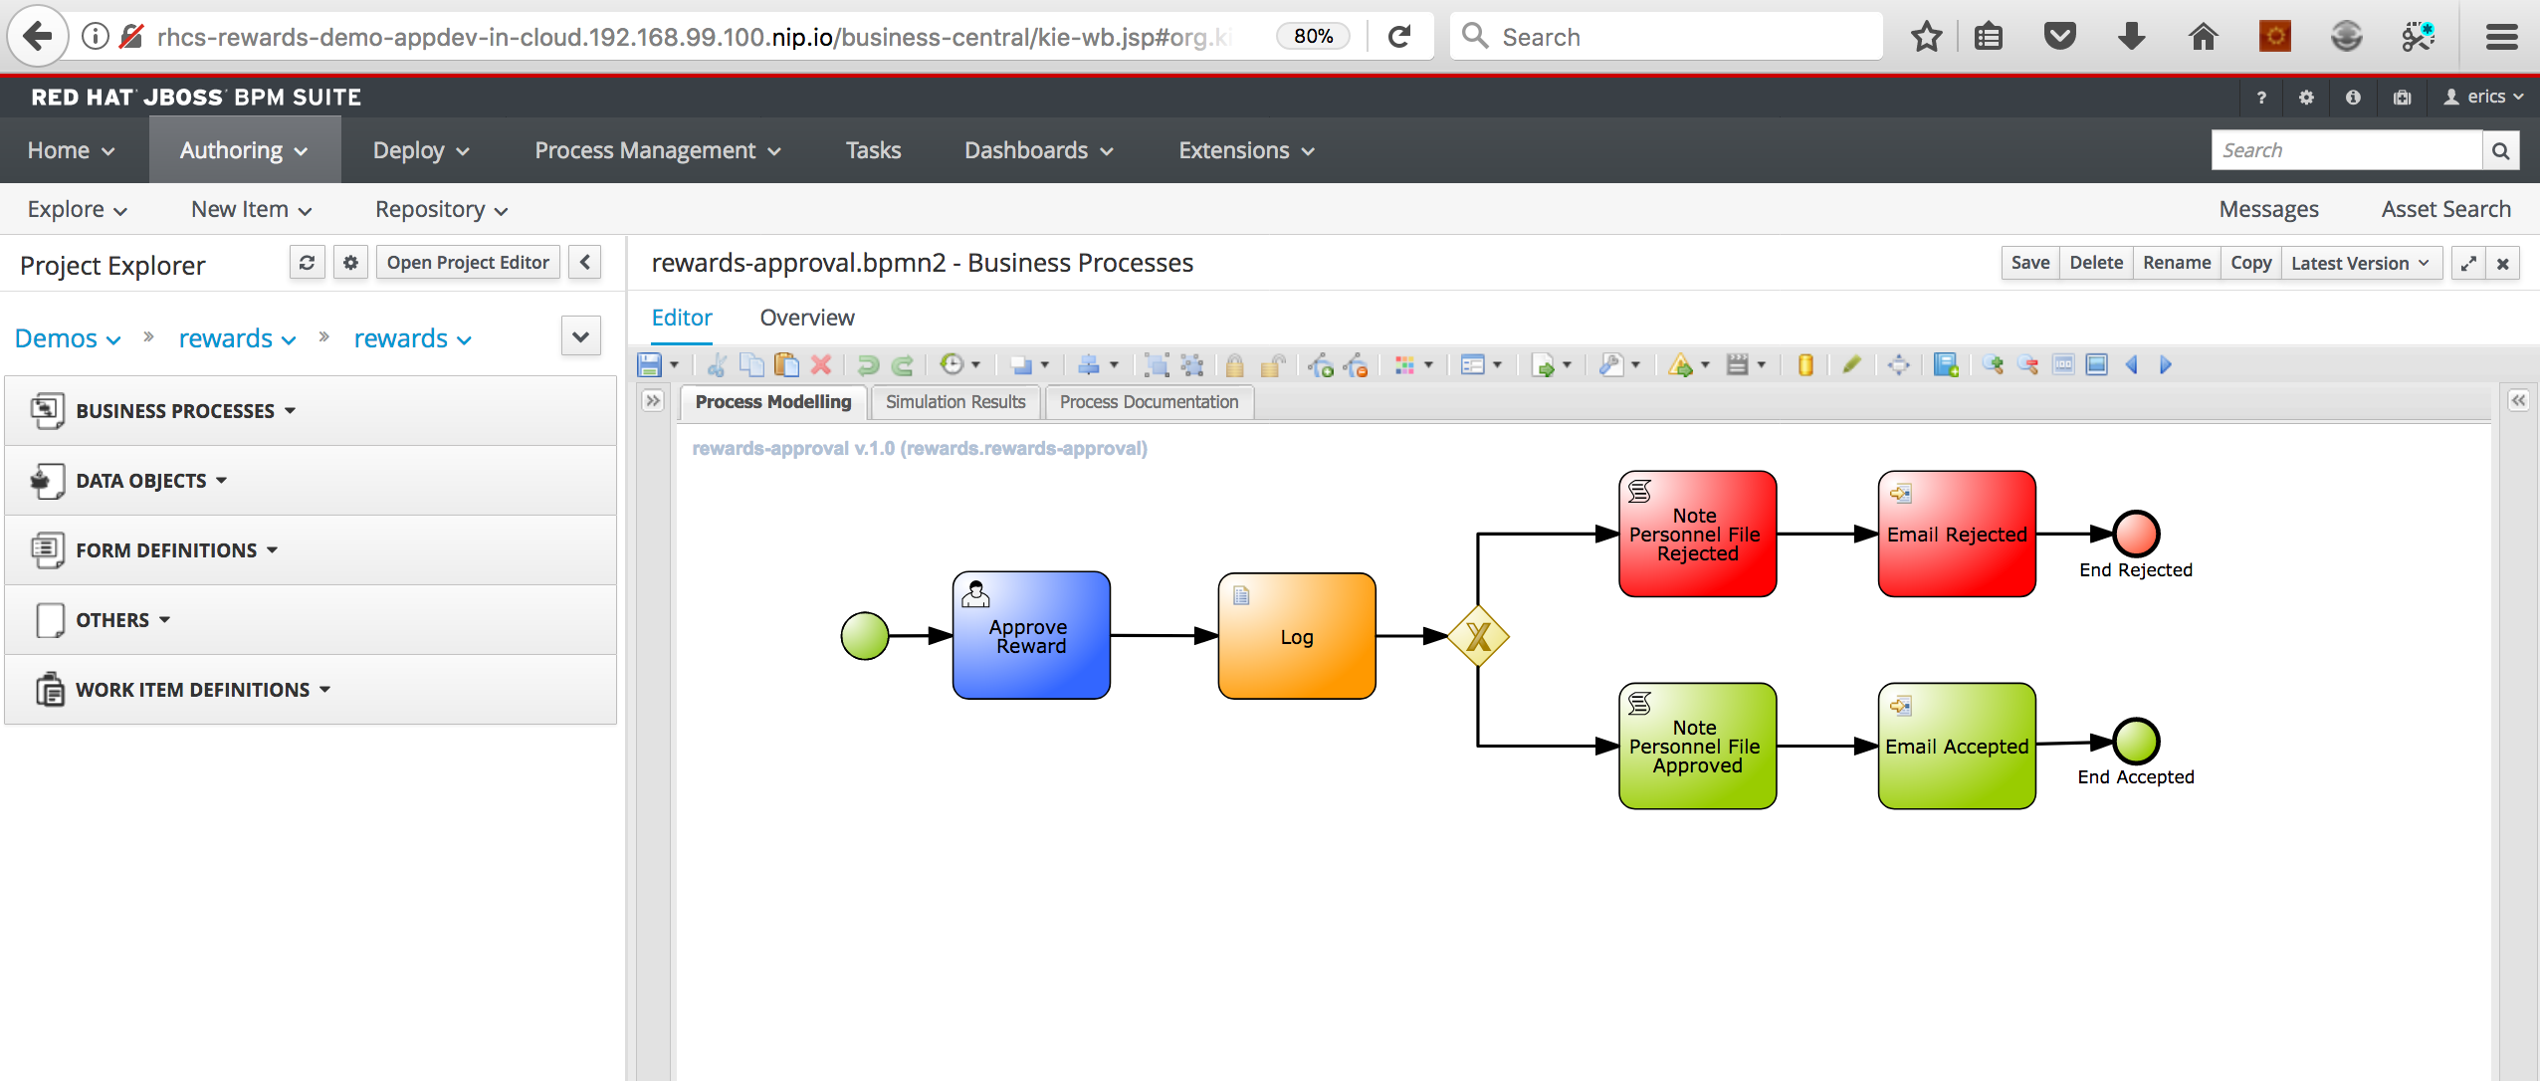The width and height of the screenshot is (2540, 1081).
Task: Click the green undo arrow icon
Action: pos(868,365)
